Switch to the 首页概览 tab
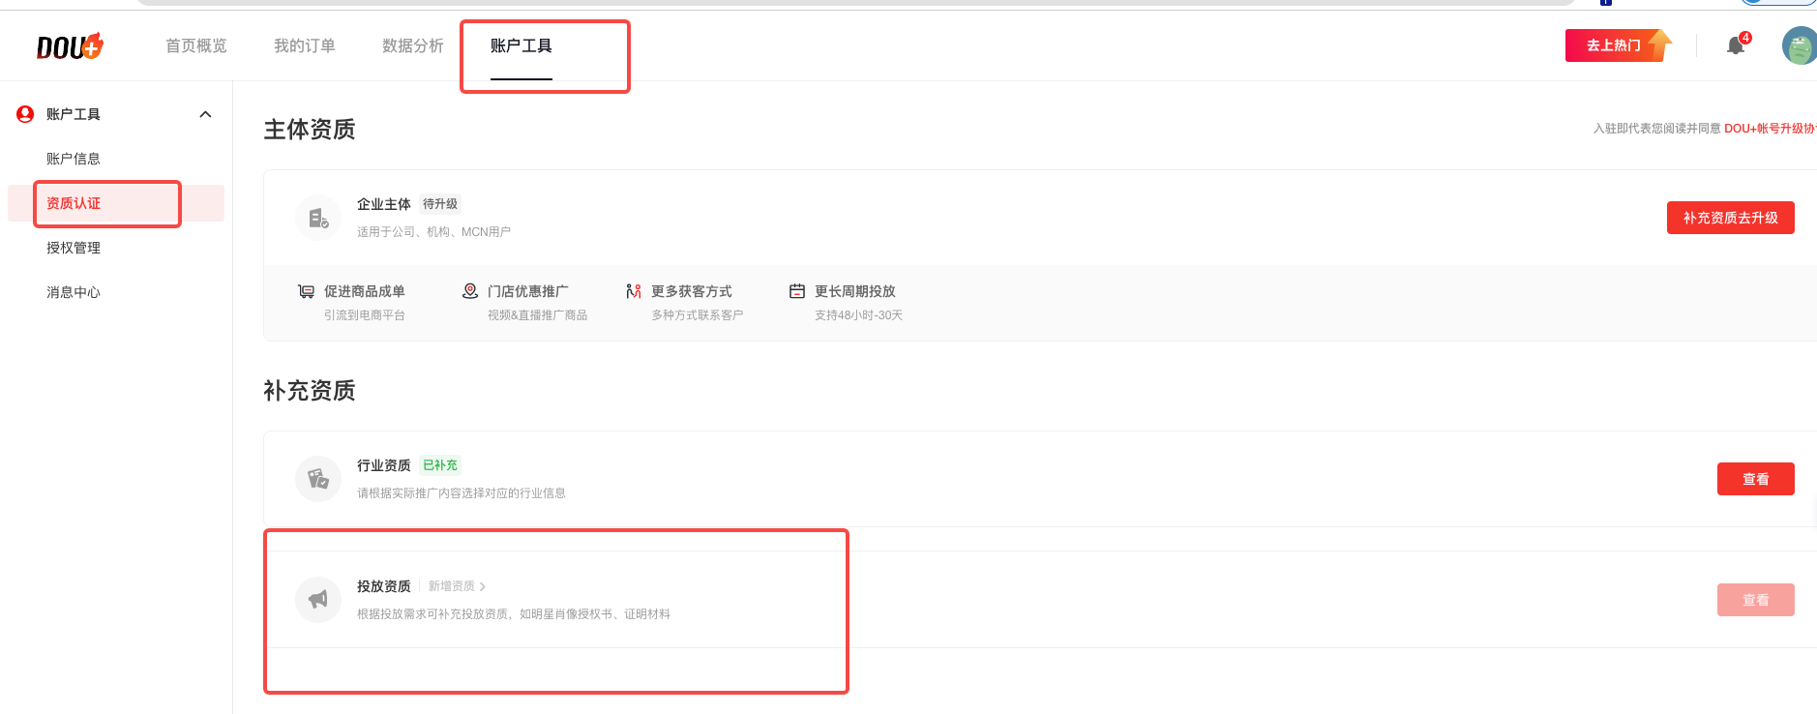1817x714 pixels. click(196, 45)
